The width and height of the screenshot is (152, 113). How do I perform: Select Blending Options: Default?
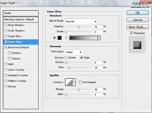[21, 20]
